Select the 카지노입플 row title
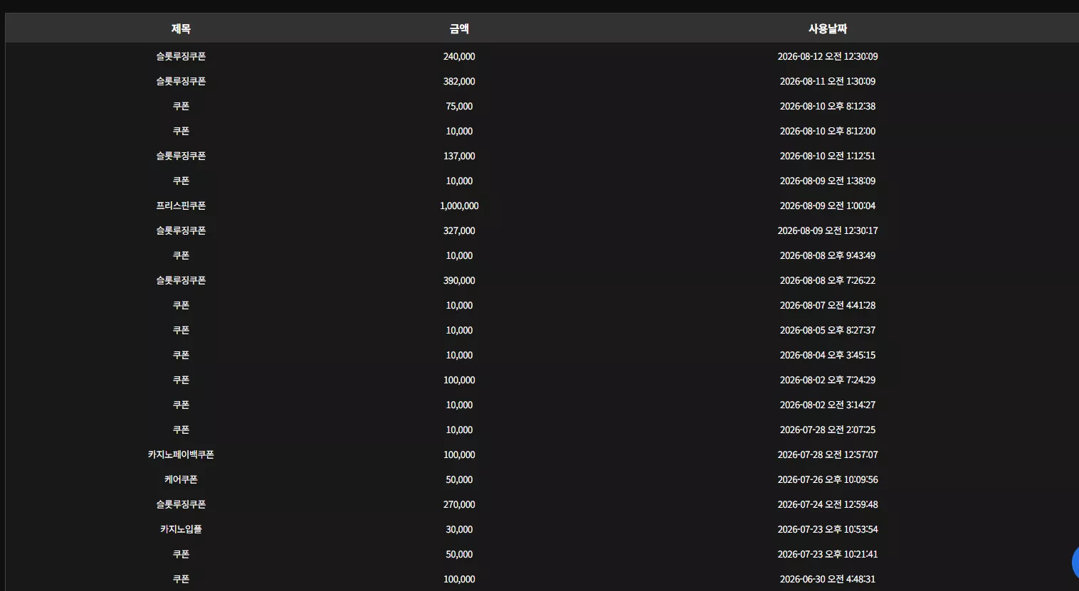Viewport: 1079px width, 591px height. click(x=181, y=529)
